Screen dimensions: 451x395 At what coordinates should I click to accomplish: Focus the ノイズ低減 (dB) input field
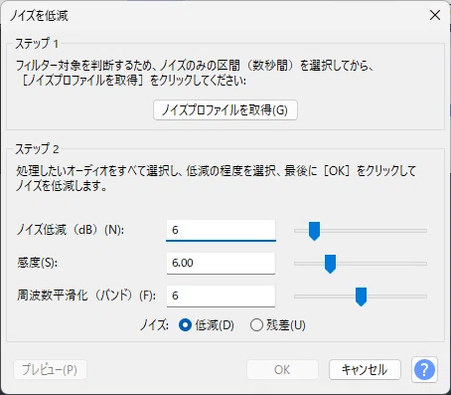tap(221, 230)
